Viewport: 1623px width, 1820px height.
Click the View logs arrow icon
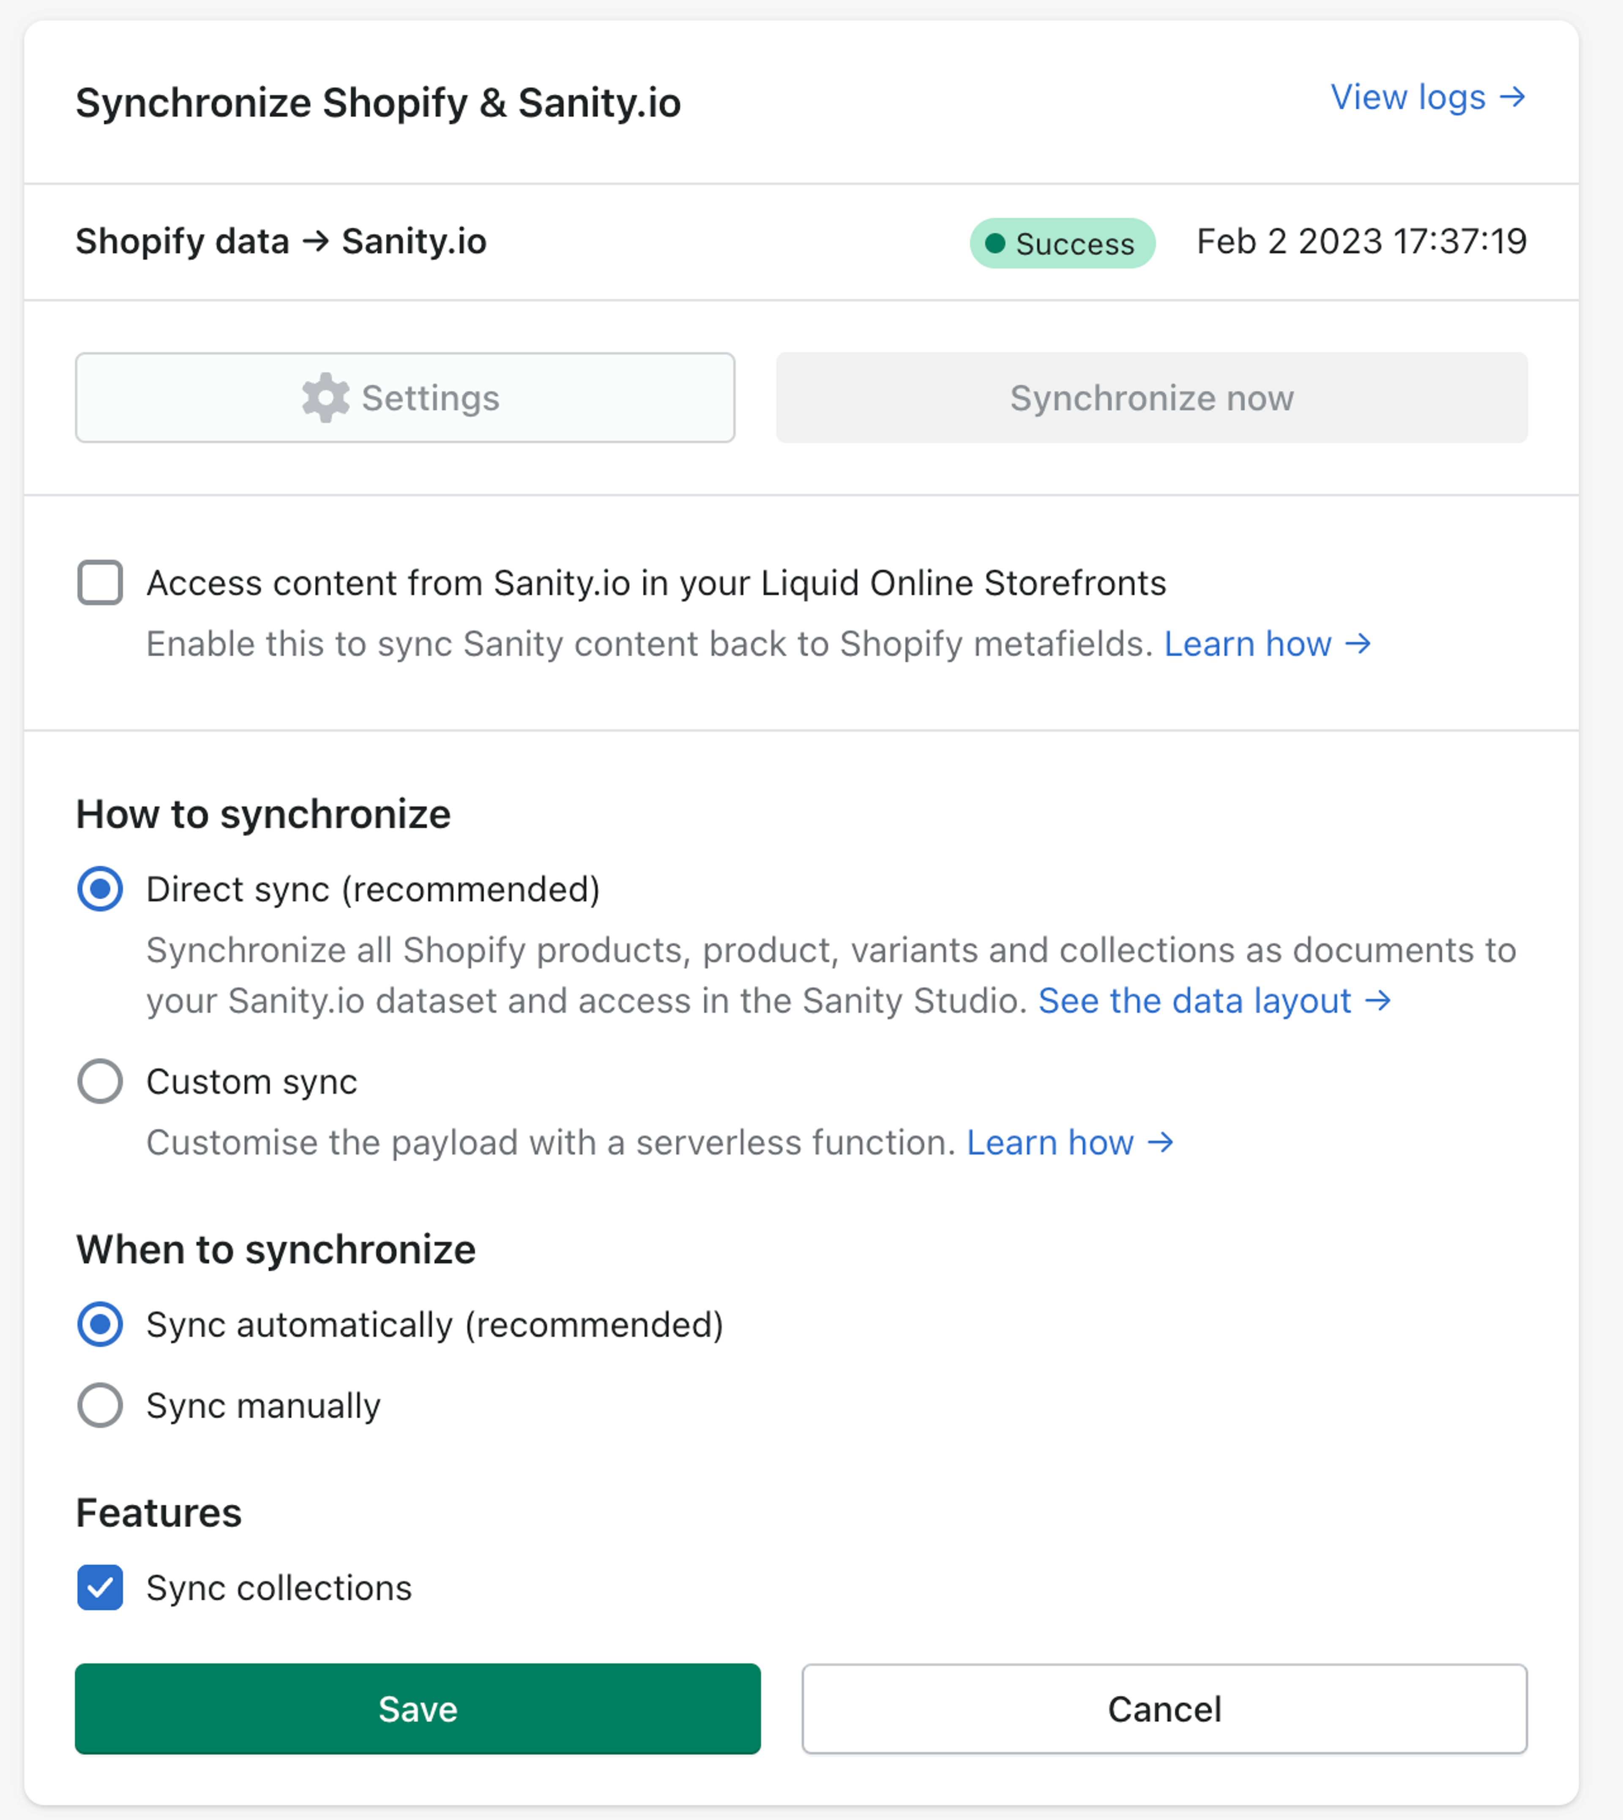1512,96
